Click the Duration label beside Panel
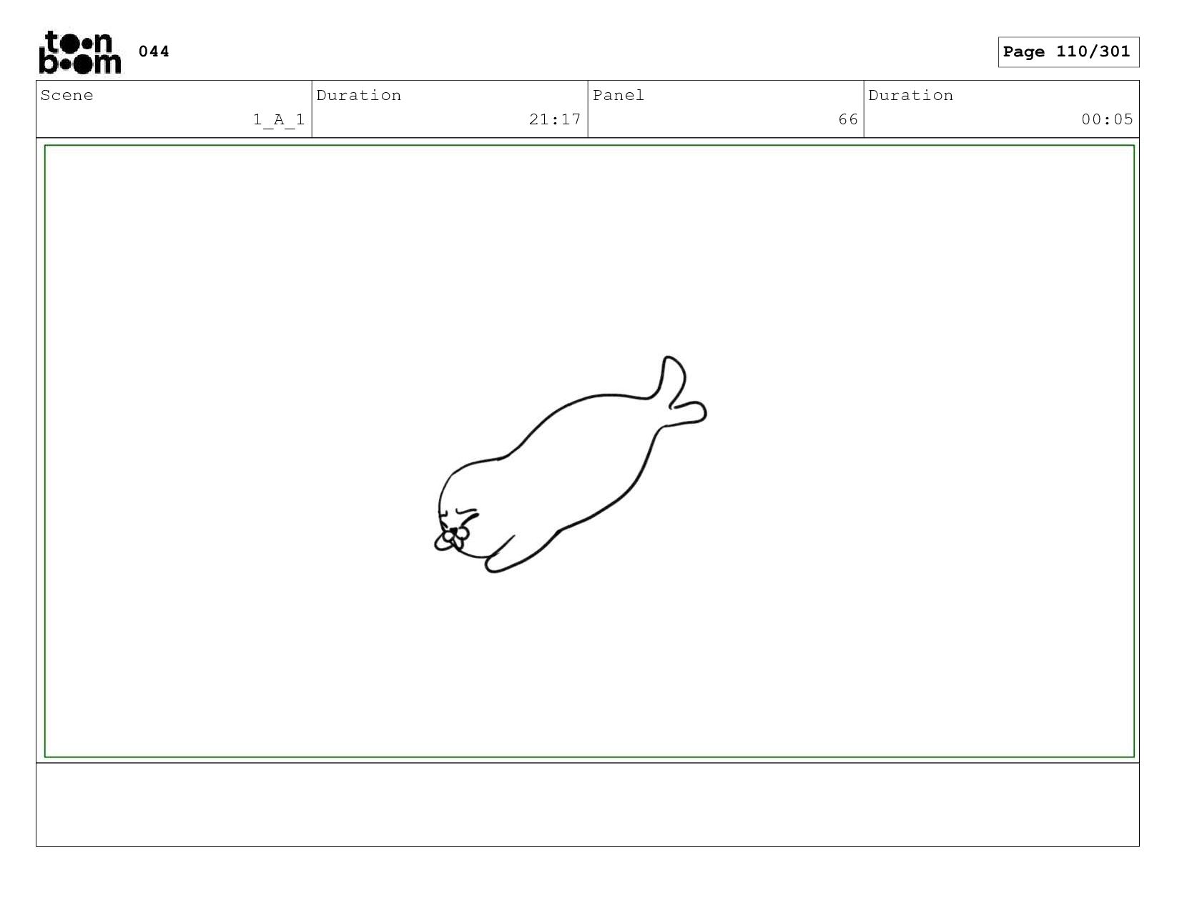The image size is (1177, 911). point(911,95)
